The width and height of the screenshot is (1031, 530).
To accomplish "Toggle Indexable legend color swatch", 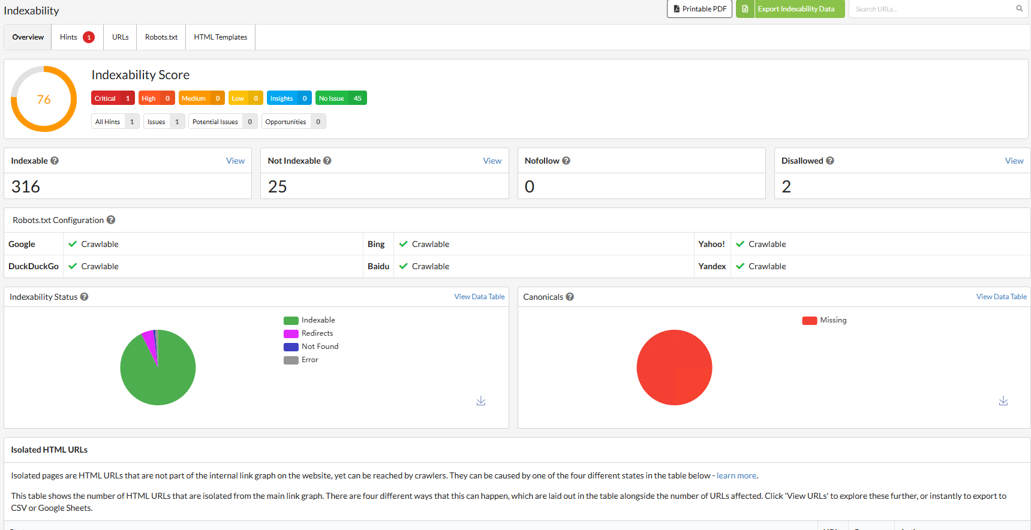I will click(291, 321).
